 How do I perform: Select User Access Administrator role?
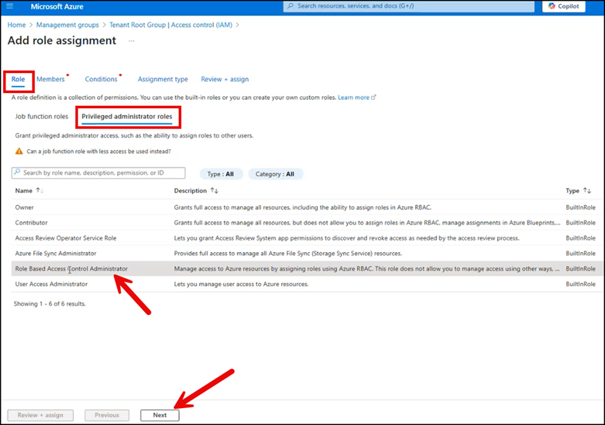(x=307, y=284)
